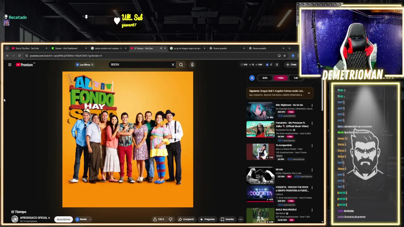Close the El Tiempo tab
The width and height of the screenshot is (404, 227).
165,48
